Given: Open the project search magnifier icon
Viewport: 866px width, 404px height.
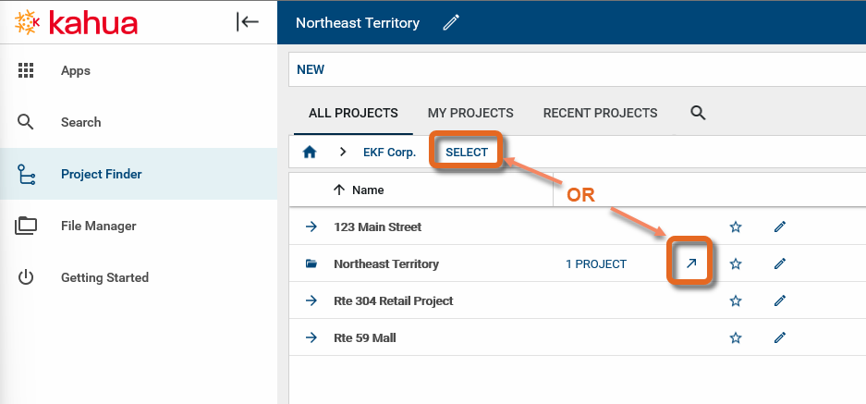Looking at the screenshot, I should (x=698, y=113).
